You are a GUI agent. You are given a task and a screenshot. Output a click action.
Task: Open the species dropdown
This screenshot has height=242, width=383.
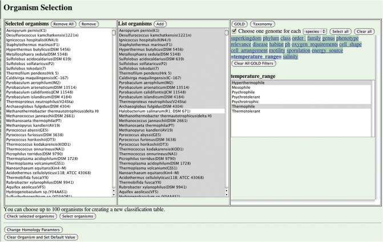point(315,31)
